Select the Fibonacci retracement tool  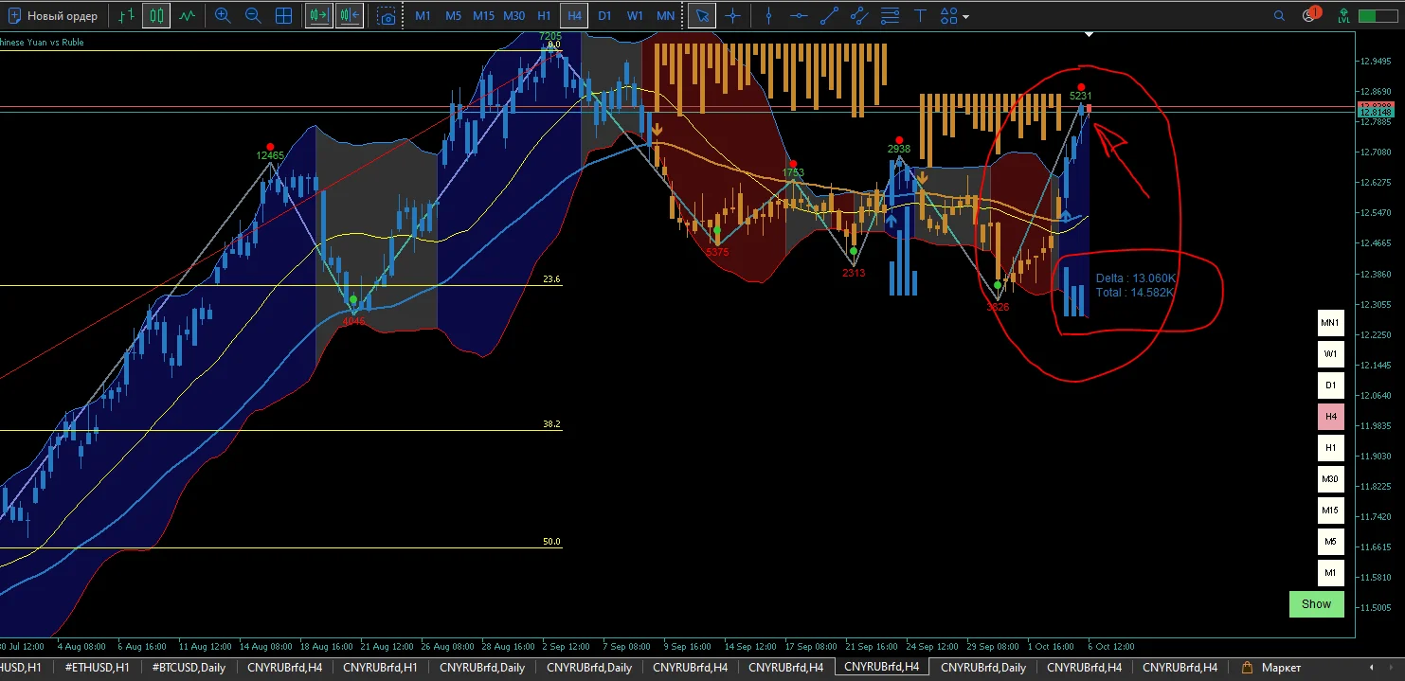pos(890,16)
